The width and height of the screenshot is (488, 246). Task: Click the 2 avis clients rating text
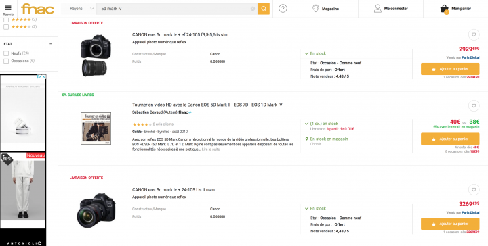point(163,124)
